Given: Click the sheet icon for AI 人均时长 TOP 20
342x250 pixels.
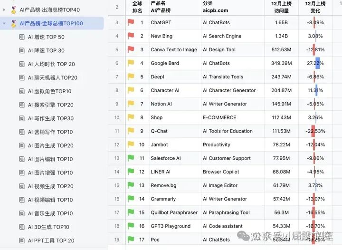Looking at the screenshot, I should coord(22,64).
